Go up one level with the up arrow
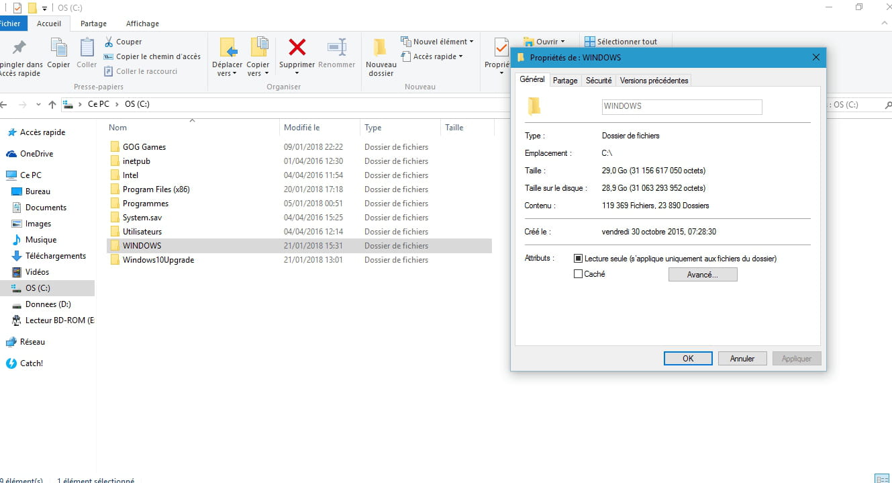The image size is (892, 483). [x=52, y=105]
